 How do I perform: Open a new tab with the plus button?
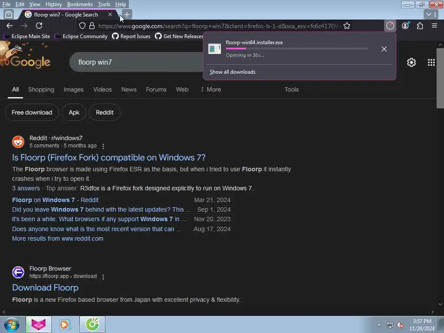(x=127, y=14)
